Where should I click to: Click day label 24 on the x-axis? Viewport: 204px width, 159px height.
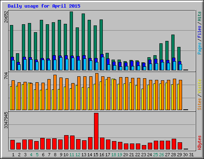pos(150,155)
